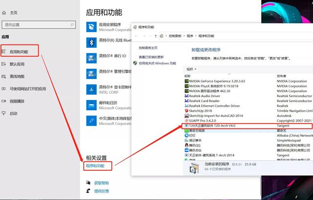Select 启动 in the Settings sidebar

[13, 114]
